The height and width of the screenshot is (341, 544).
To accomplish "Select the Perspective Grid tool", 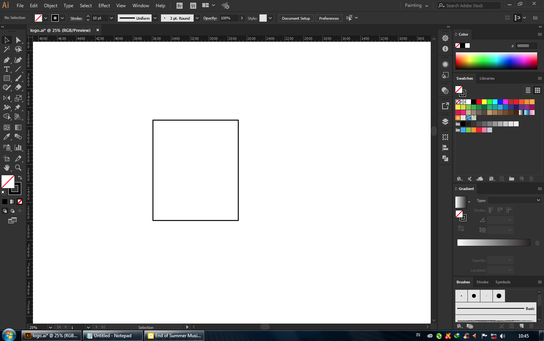I will [18, 116].
